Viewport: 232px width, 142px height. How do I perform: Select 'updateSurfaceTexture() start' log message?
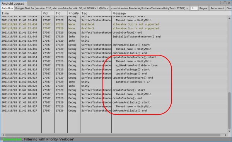tap(134, 57)
